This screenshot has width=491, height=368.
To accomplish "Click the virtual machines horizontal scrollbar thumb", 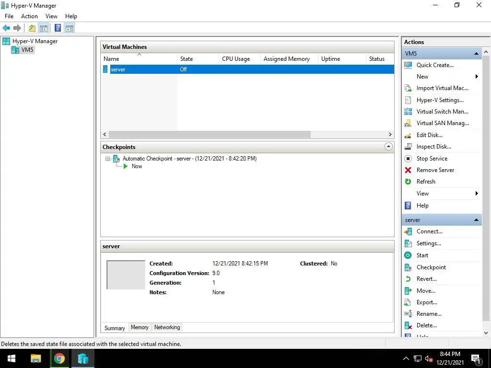I will [x=210, y=135].
